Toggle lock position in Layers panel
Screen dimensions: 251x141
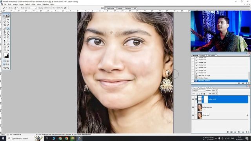tap(202, 94)
